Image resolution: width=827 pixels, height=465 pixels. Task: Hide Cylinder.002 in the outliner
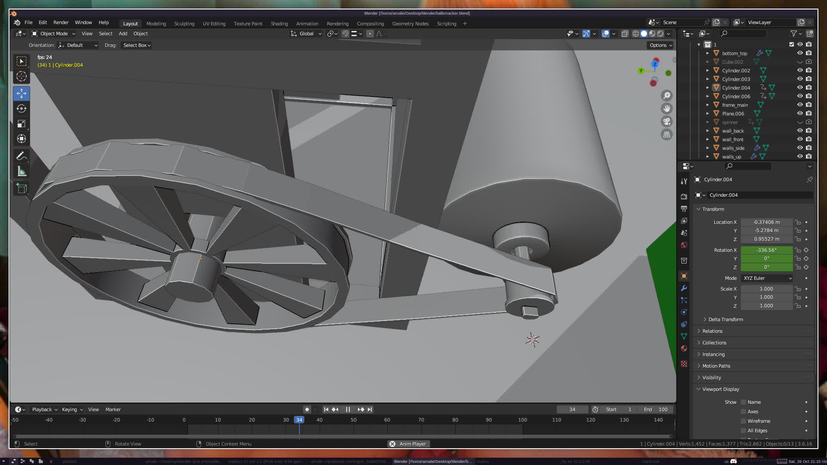tap(800, 71)
